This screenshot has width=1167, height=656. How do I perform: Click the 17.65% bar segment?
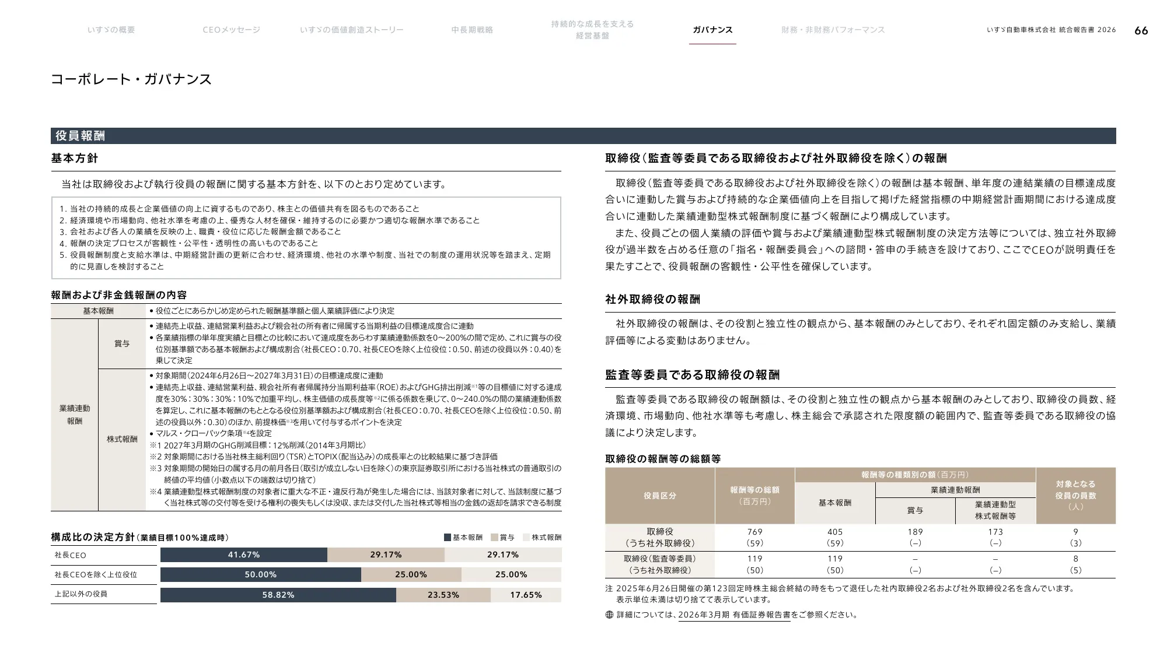pos(526,595)
